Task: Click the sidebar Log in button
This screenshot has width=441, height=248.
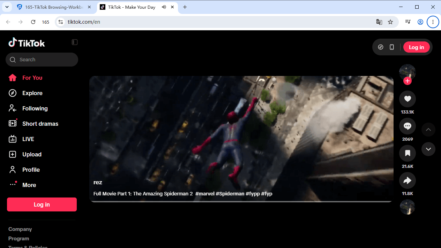Action: pyautogui.click(x=42, y=204)
